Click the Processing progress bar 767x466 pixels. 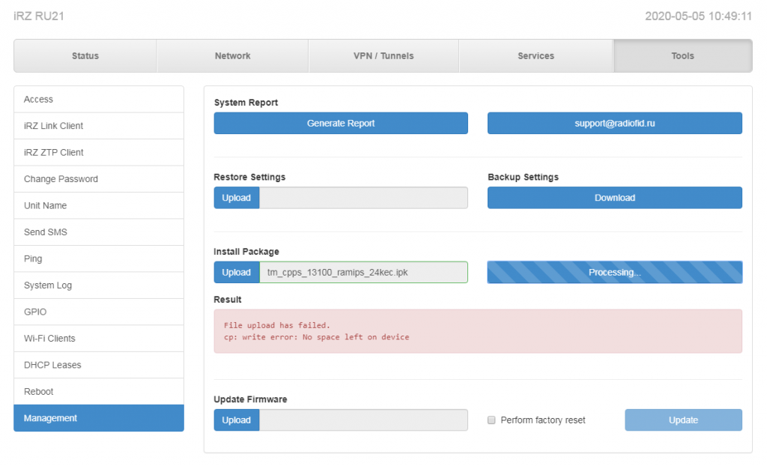pyautogui.click(x=615, y=272)
